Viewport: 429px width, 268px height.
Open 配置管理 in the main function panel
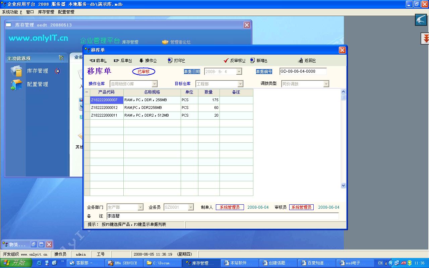(37, 84)
